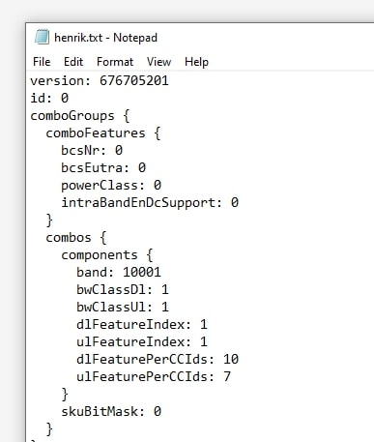Image resolution: width=374 pixels, height=442 pixels.
Task: Click the comboGroups line
Action: coord(80,116)
